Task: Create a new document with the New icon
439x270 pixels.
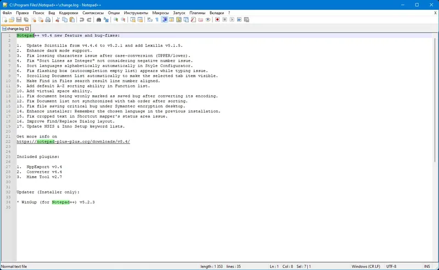Action: (5, 20)
